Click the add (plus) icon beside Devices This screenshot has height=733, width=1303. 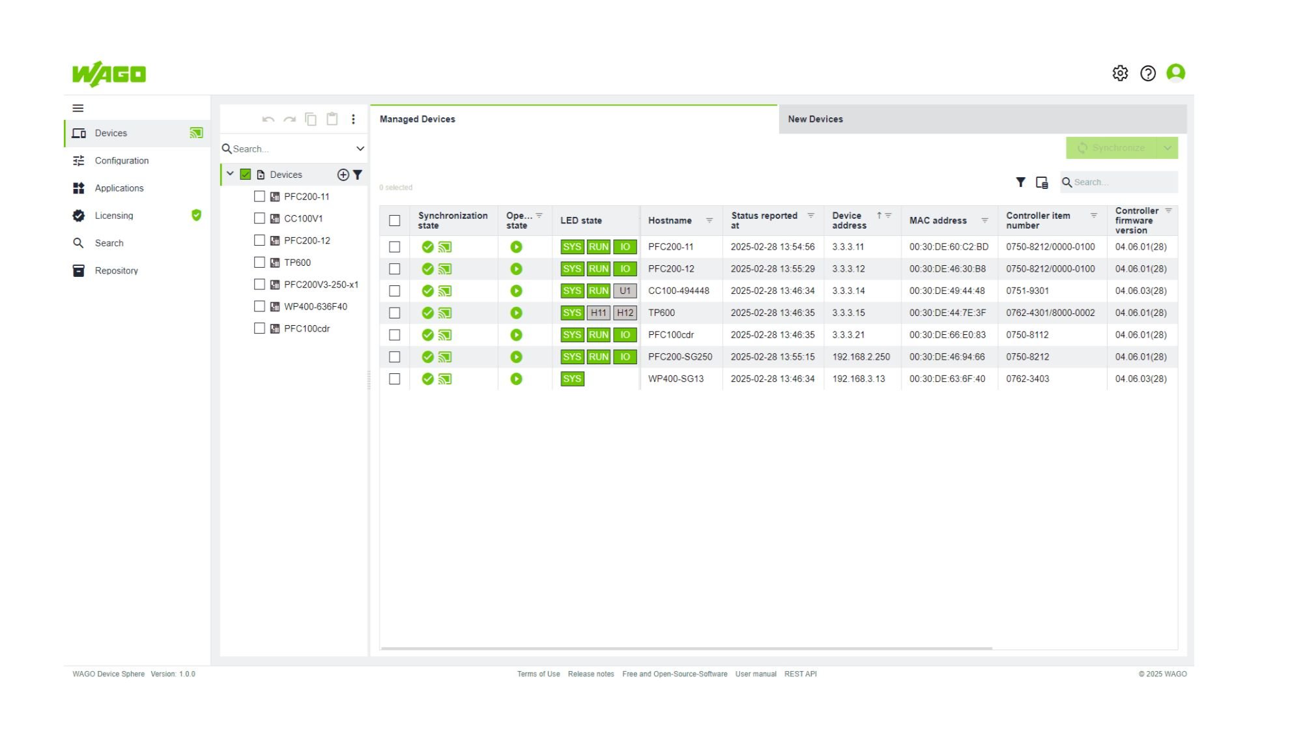(343, 175)
